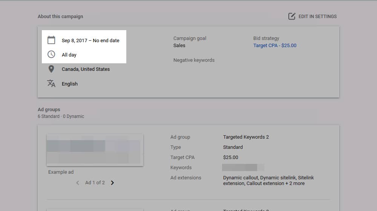The image size is (377, 211).
Task: Click the 'Negative keywords' label
Action: click(194, 60)
